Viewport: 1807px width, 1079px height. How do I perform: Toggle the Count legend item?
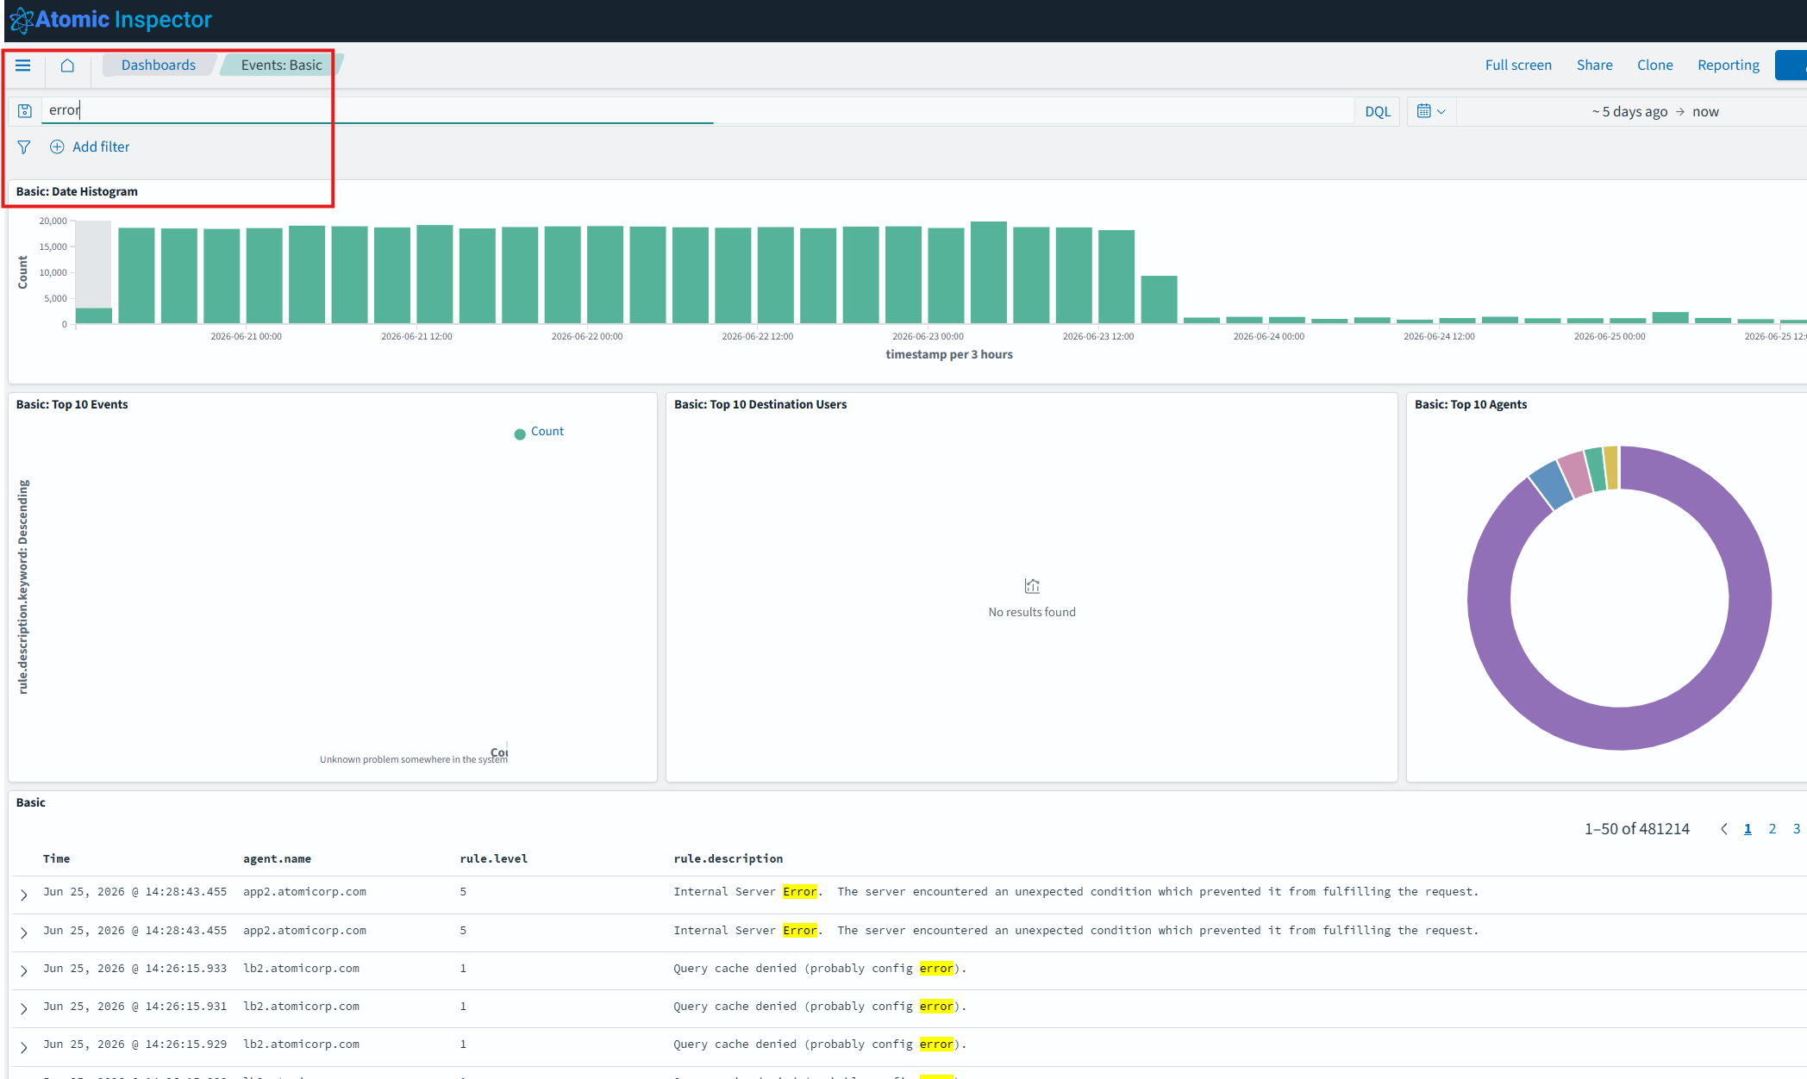(x=539, y=432)
